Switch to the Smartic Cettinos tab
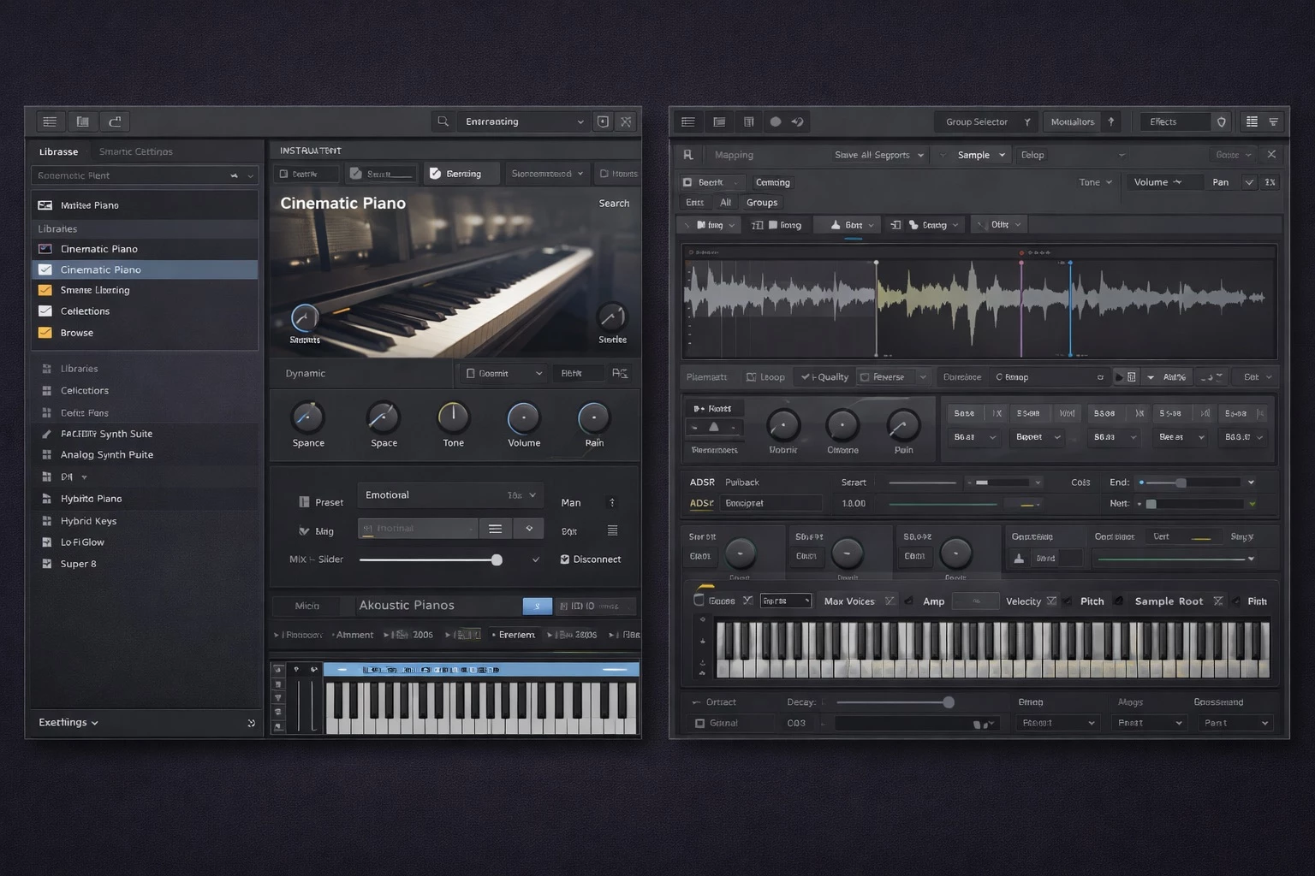This screenshot has width=1315, height=876. 135,151
